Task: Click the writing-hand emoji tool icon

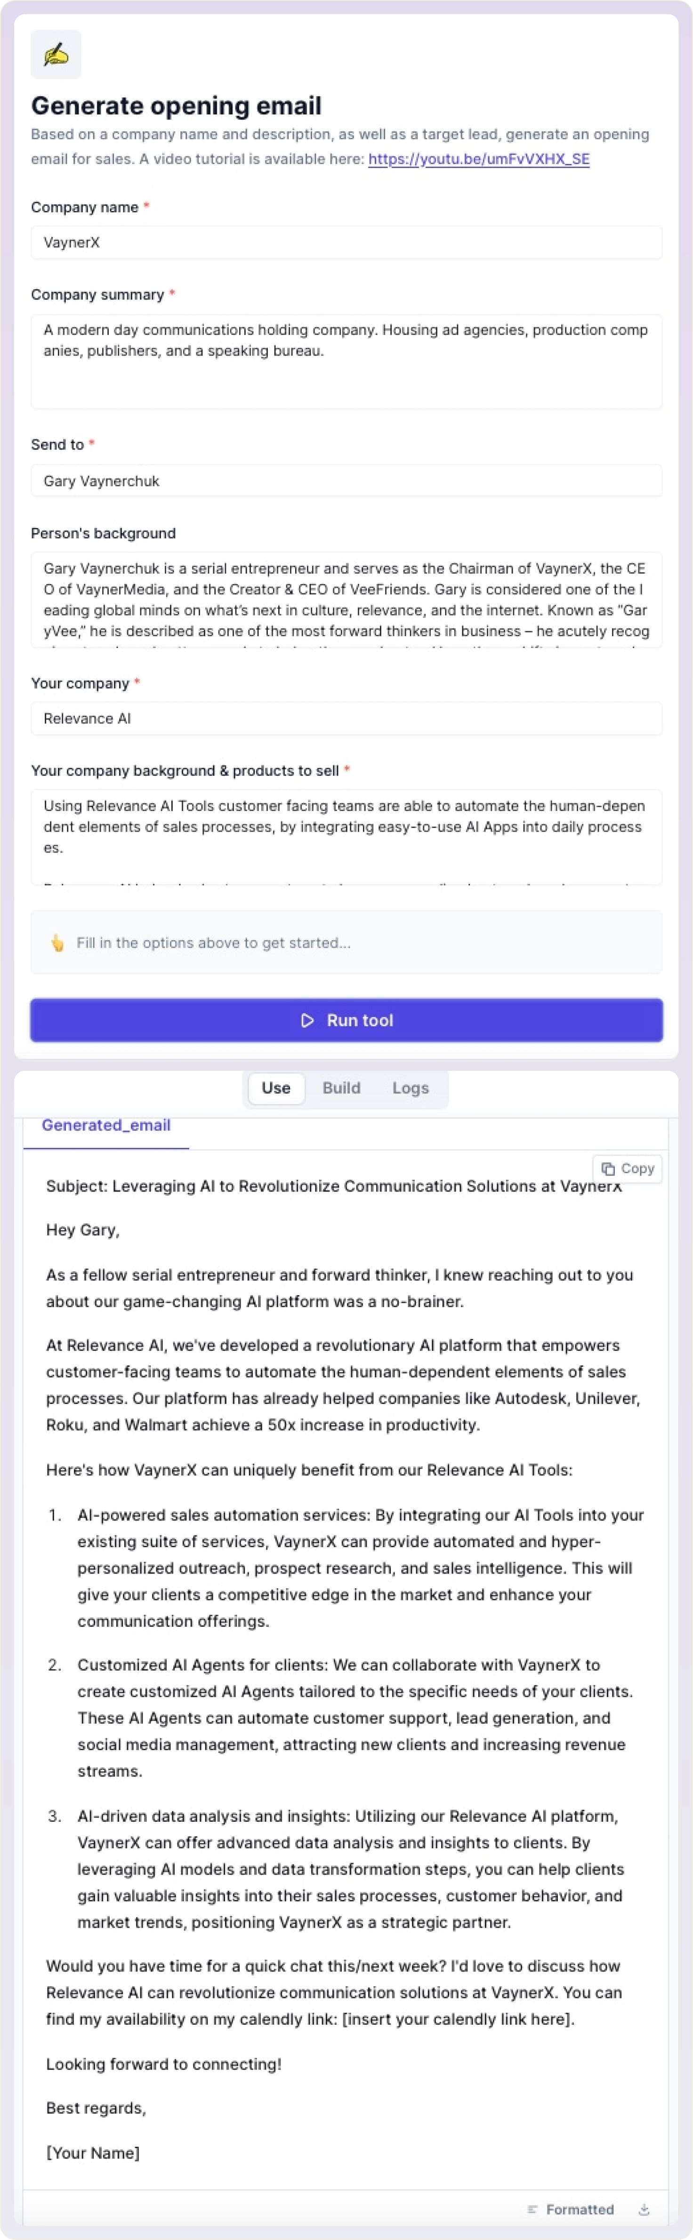Action: 56,54
